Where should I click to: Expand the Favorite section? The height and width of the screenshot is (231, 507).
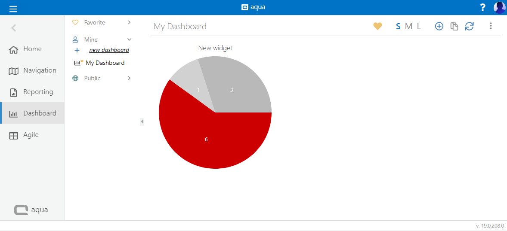(x=129, y=22)
